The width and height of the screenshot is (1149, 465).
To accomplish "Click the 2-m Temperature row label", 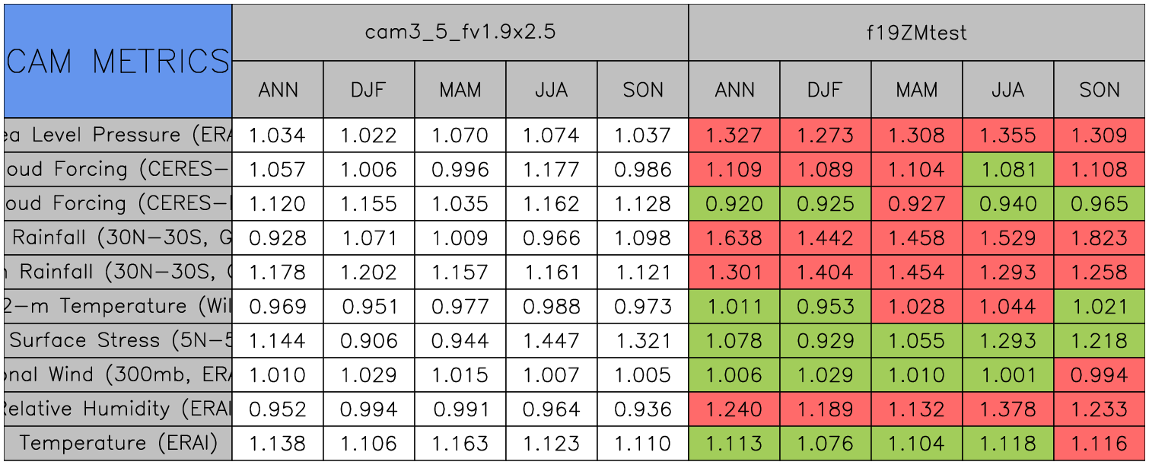I will (118, 307).
